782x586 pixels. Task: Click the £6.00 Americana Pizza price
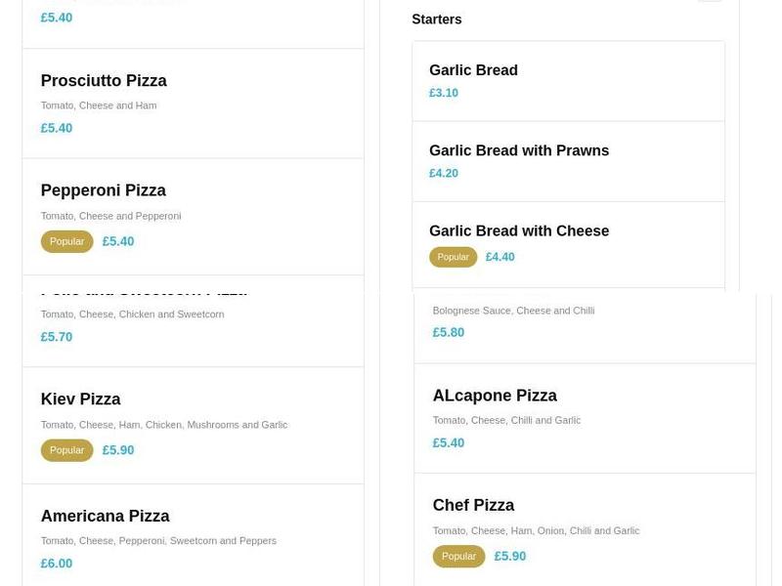pyautogui.click(x=57, y=564)
